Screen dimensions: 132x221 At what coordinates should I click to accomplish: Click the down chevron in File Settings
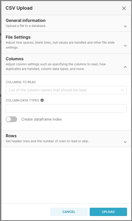pyautogui.click(x=125, y=46)
